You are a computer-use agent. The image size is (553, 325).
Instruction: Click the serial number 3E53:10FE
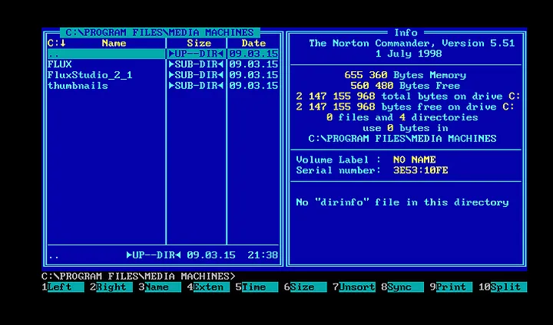pyautogui.click(x=420, y=170)
